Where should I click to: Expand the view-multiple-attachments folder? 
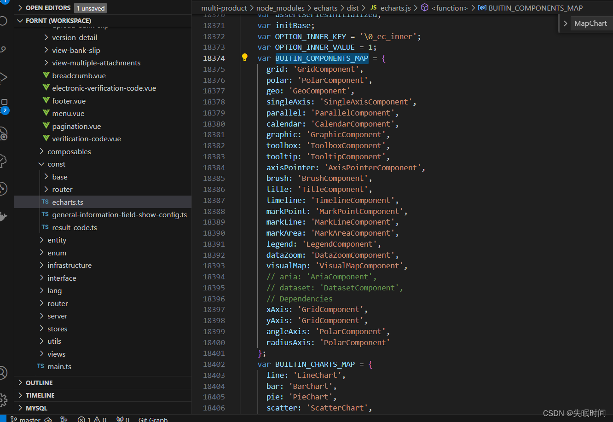(x=46, y=63)
